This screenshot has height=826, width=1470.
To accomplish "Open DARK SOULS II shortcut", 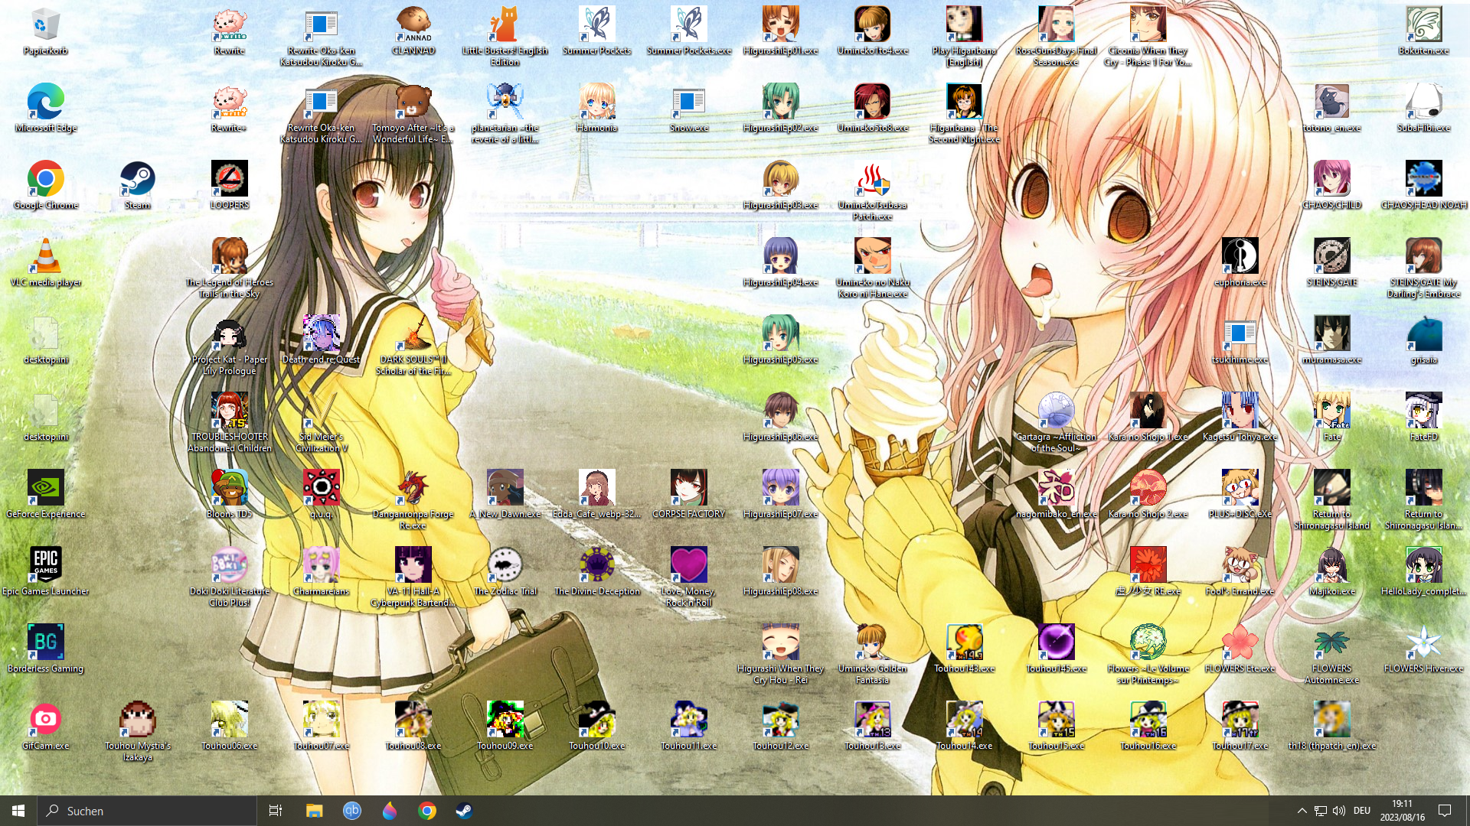I will pyautogui.click(x=413, y=345).
